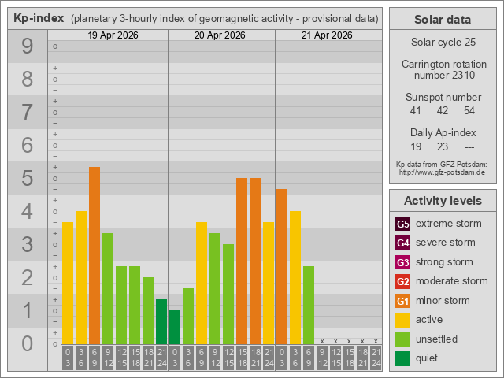Click the orange bar on 21 Apr

click(282, 266)
